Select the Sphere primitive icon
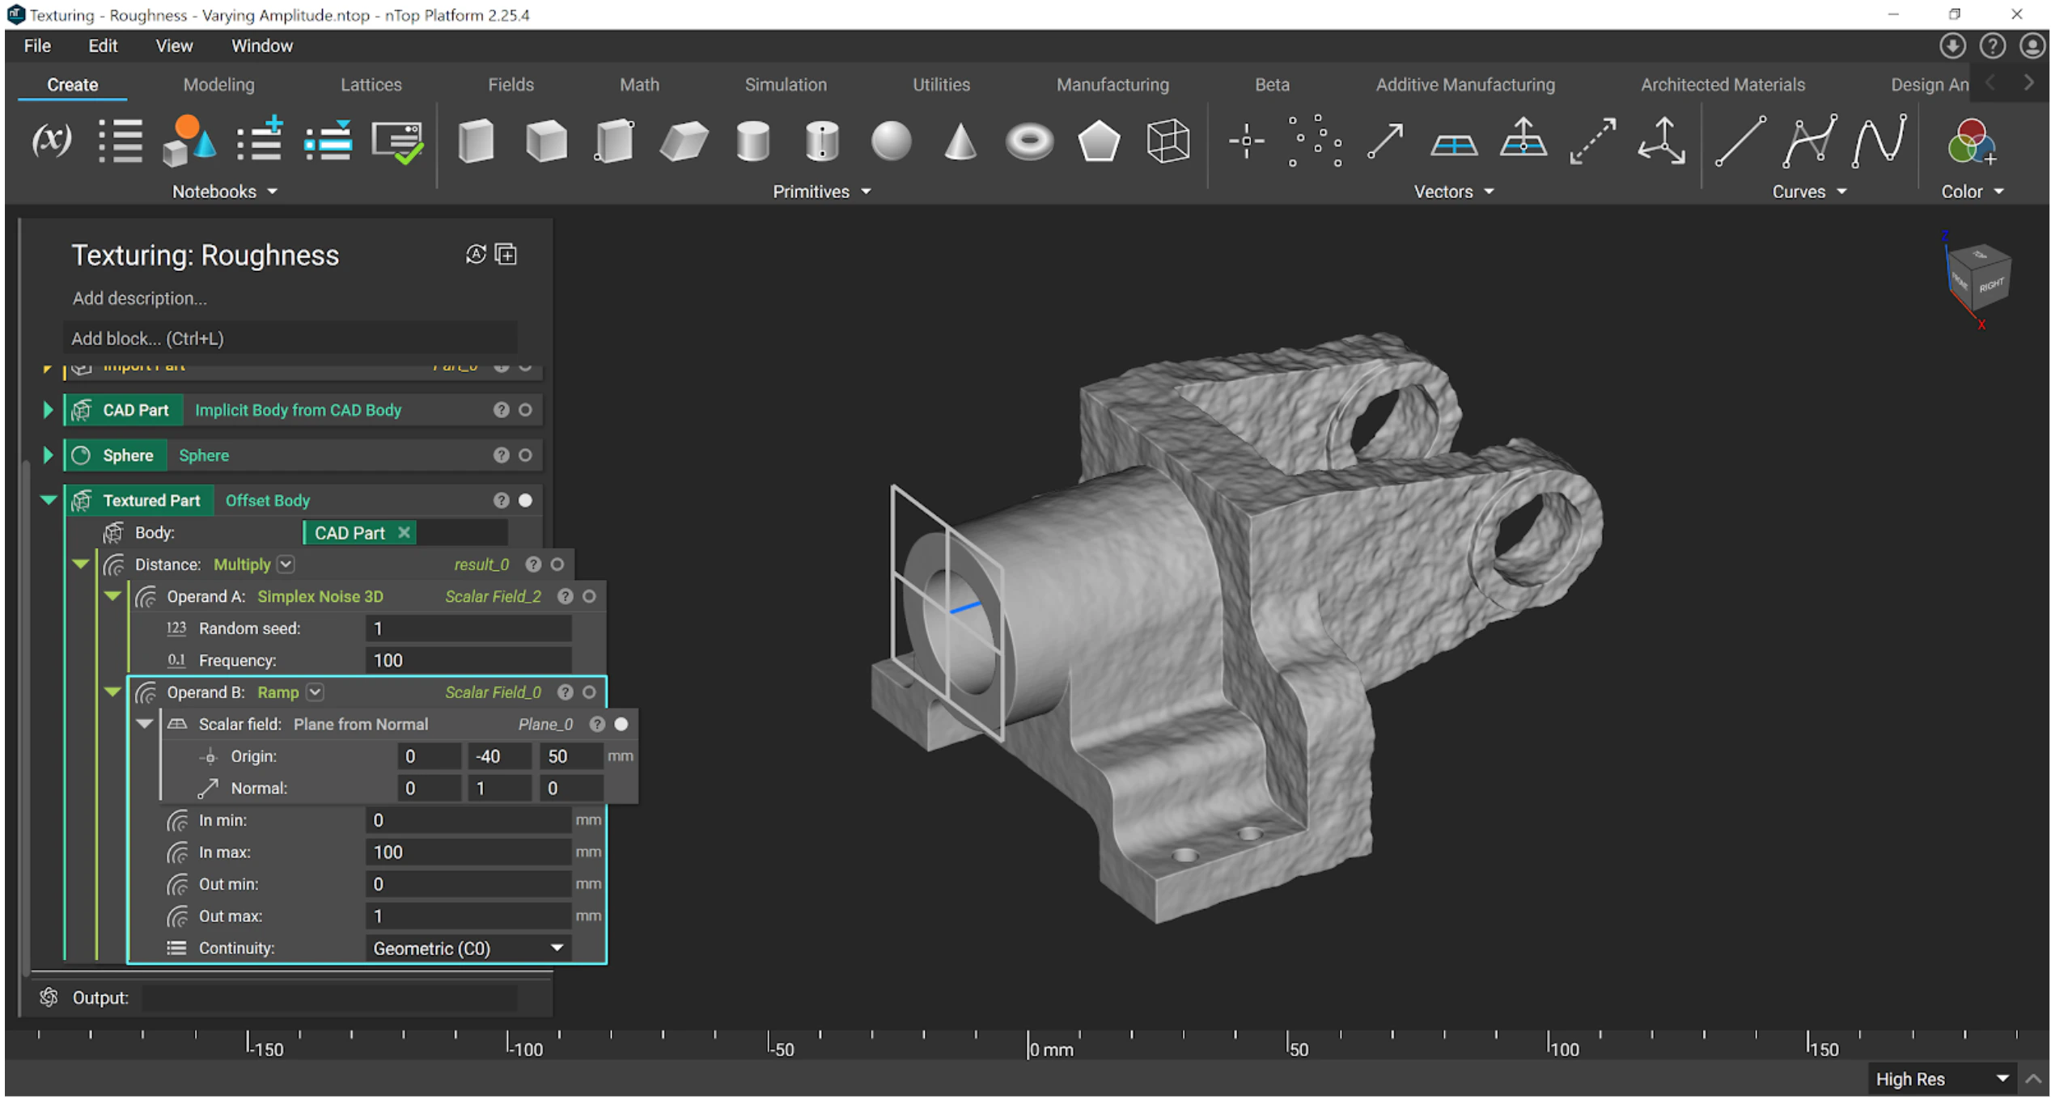This screenshot has height=1100, width=2051. tap(891, 142)
